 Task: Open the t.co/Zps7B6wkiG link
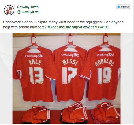pyautogui.click(x=90, y=27)
